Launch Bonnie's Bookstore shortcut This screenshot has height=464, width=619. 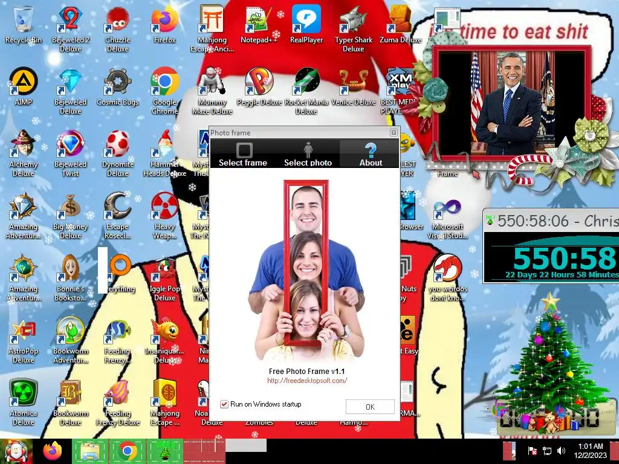point(70,278)
